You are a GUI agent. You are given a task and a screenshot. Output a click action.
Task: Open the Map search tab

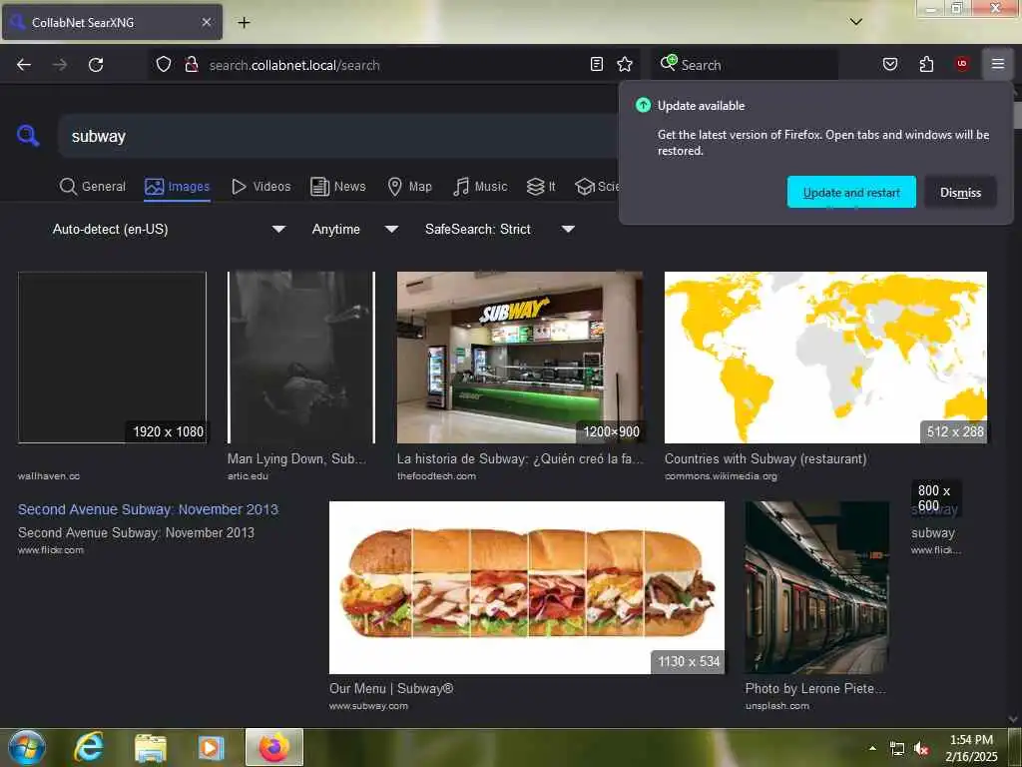coord(410,187)
